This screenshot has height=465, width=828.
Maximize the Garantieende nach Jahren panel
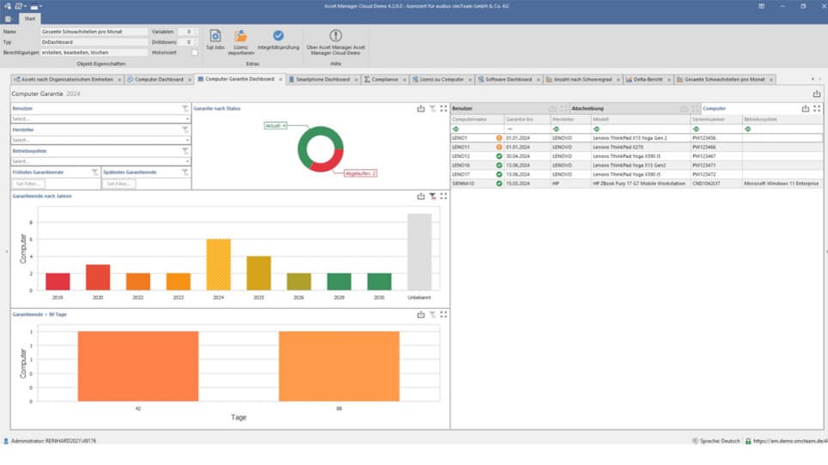[x=443, y=196]
